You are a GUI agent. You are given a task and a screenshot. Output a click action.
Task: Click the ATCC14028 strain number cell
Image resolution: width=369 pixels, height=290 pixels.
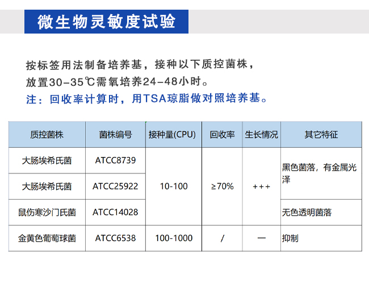tap(115, 212)
